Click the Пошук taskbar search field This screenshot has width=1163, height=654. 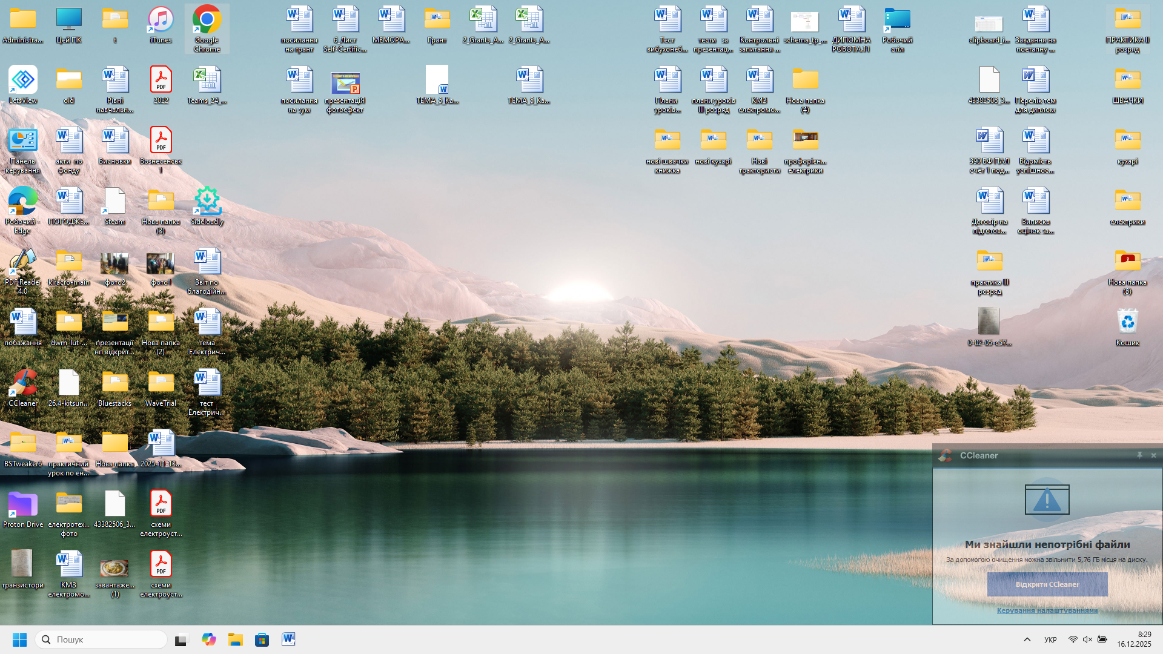pyautogui.click(x=101, y=639)
